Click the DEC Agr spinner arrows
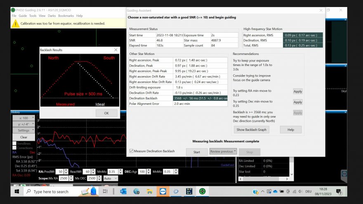The height and width of the screenshot is (204, 363). coord(148,171)
